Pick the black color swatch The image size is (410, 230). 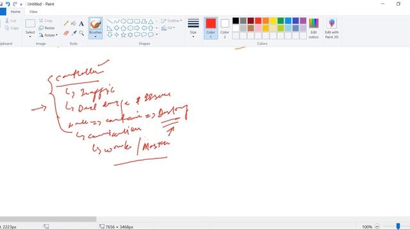(236, 20)
